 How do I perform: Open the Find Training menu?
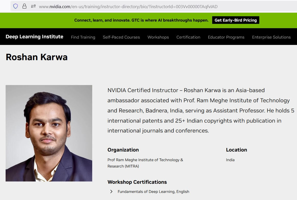click(83, 37)
